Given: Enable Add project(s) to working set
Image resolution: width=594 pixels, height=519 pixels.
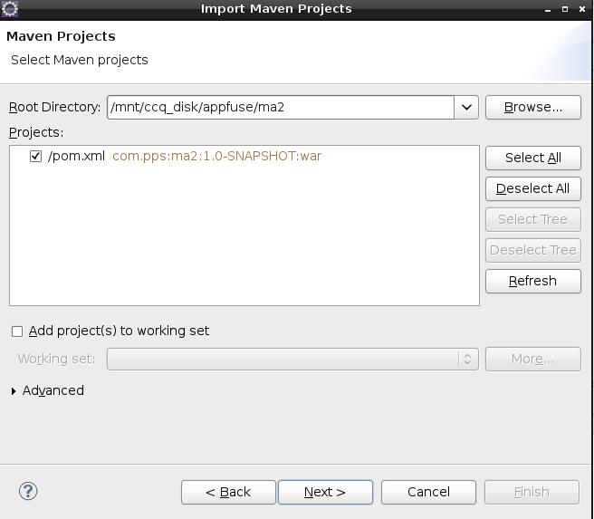Looking at the screenshot, I should click(17, 332).
